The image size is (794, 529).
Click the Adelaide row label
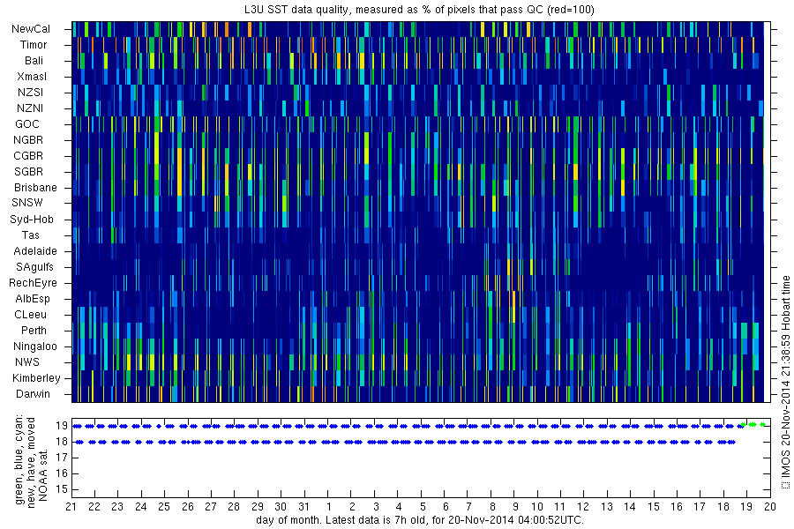pos(35,251)
